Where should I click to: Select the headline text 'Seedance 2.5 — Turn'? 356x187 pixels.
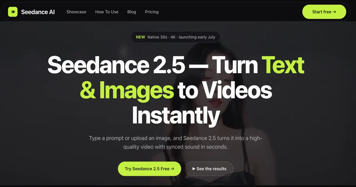153,65
